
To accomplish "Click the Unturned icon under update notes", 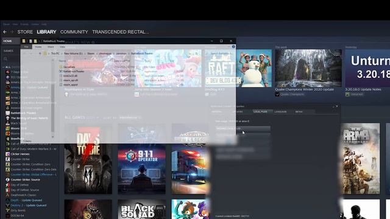I will point(347,94).
